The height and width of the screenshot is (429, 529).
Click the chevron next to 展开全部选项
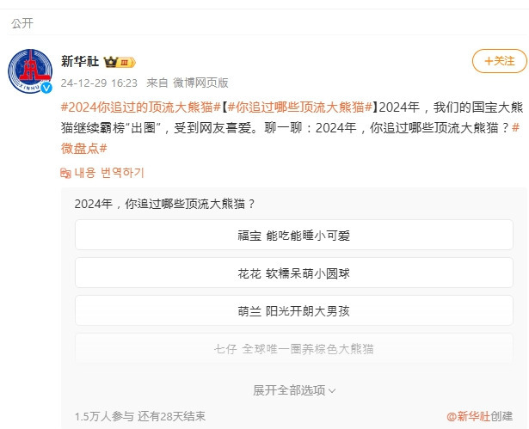click(x=332, y=391)
